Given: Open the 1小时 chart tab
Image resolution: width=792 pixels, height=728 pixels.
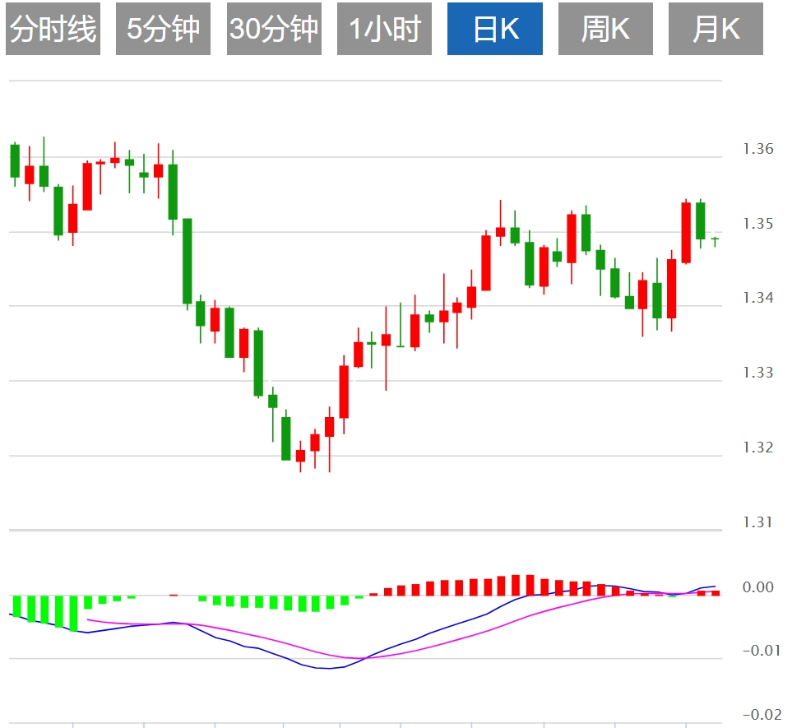Looking at the screenshot, I should point(384,29).
